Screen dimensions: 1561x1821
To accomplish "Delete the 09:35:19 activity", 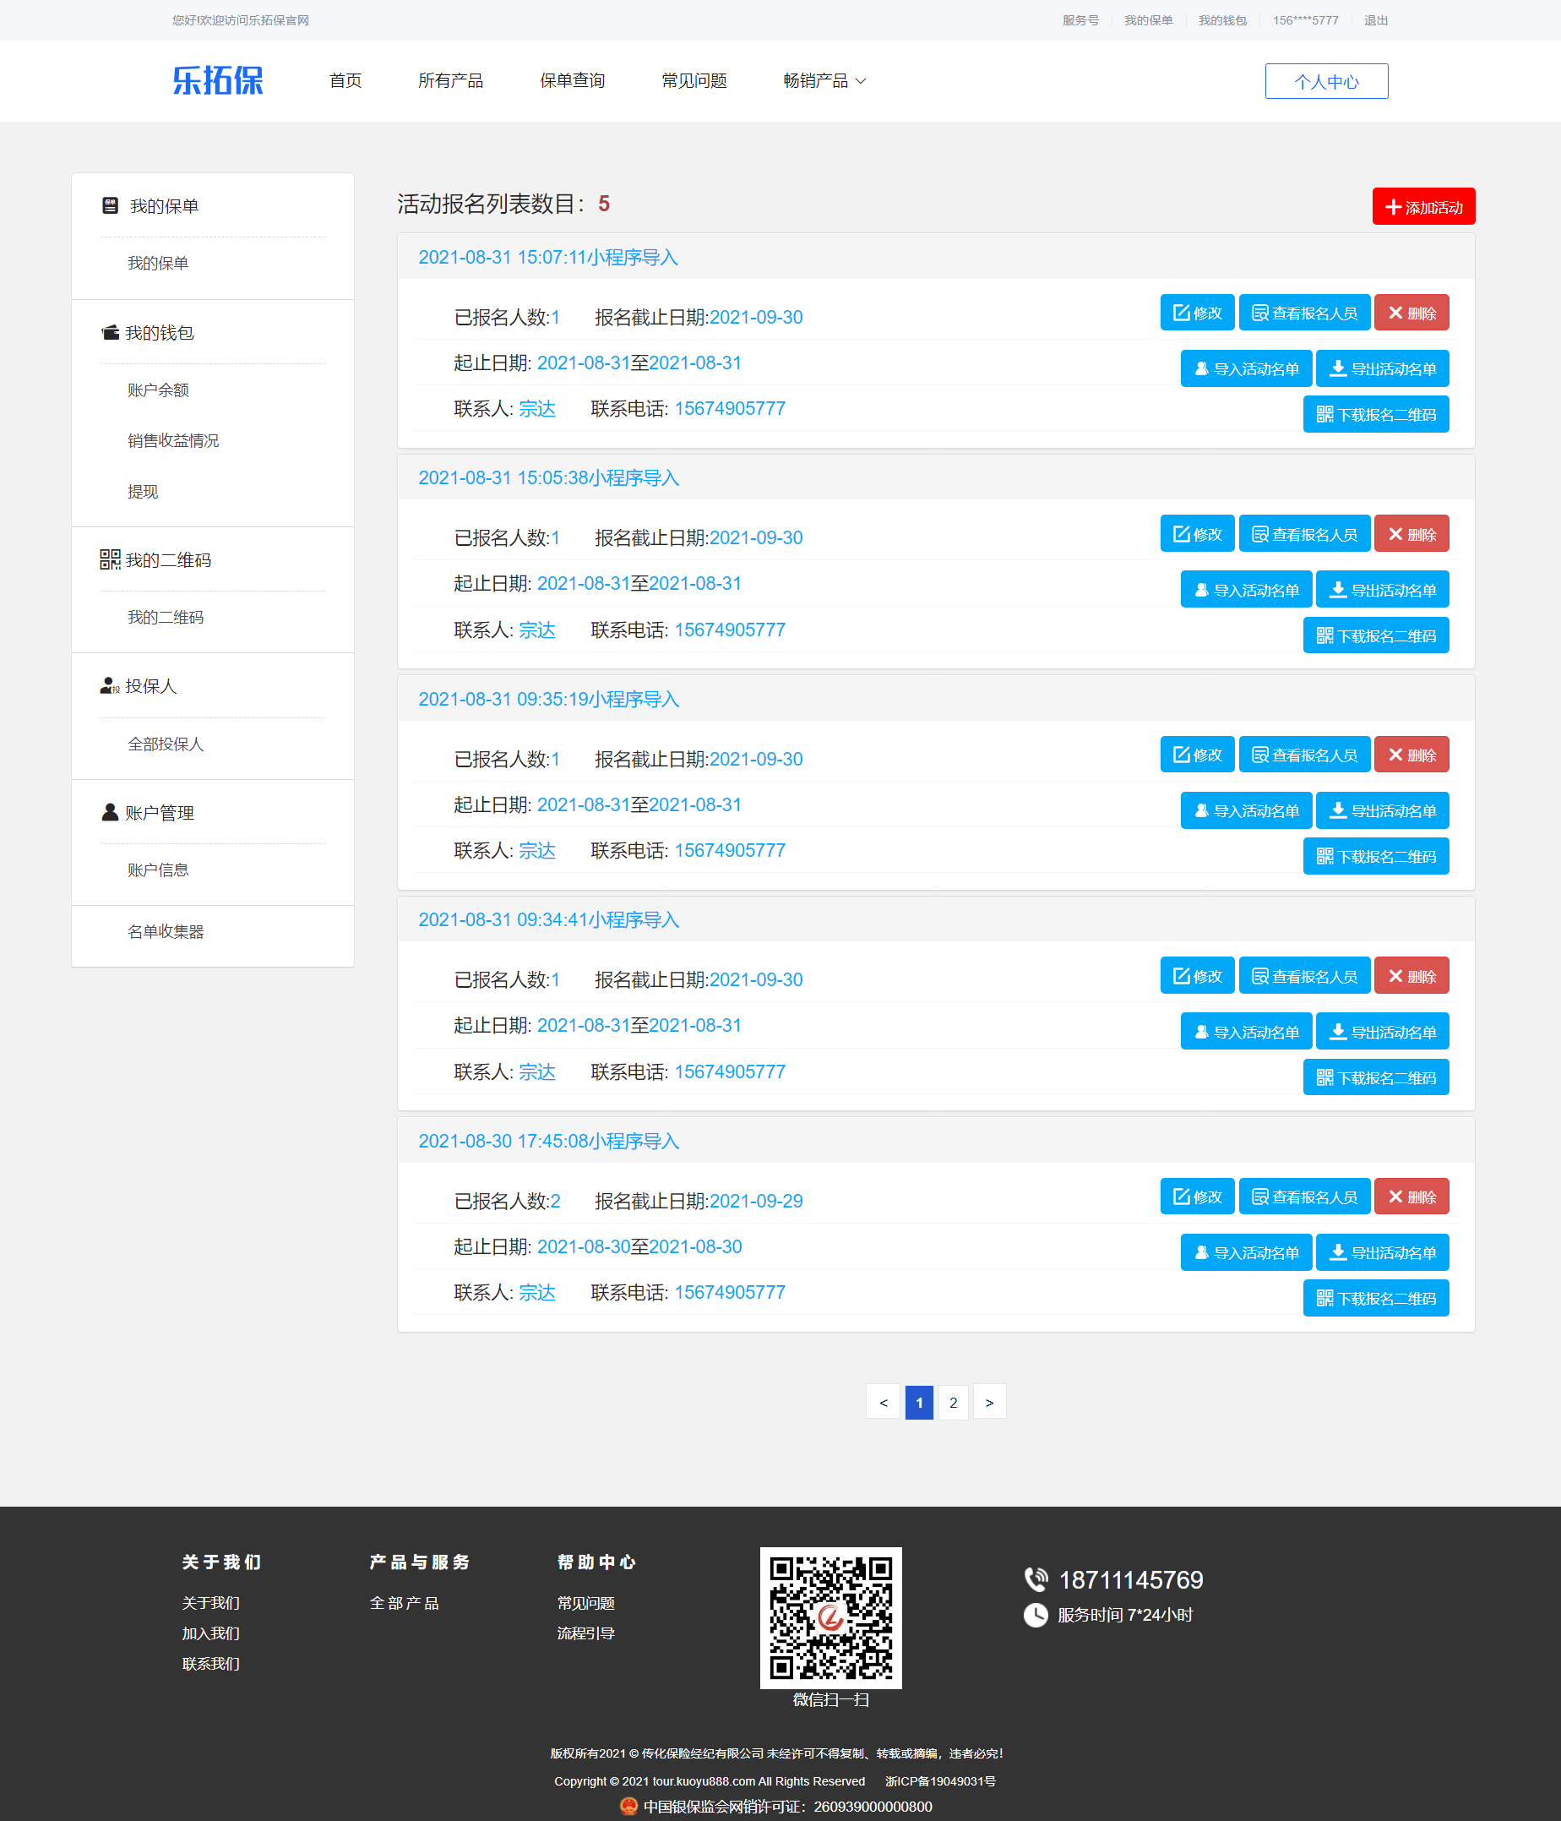I will tap(1411, 755).
